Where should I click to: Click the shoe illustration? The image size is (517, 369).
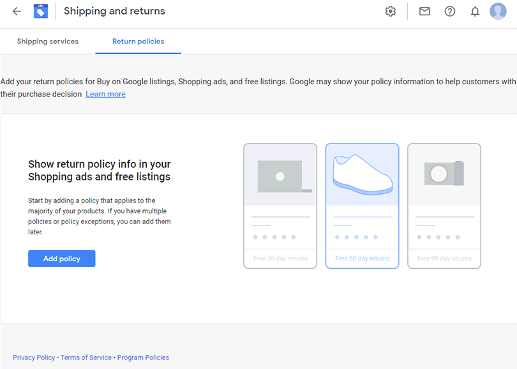click(363, 174)
